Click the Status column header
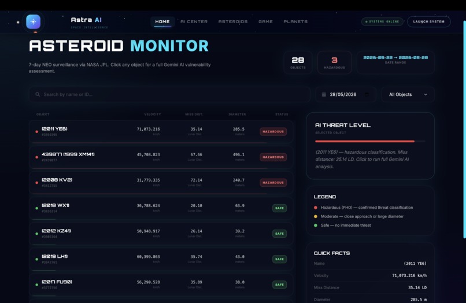The height and width of the screenshot is (303, 466). tap(282, 114)
